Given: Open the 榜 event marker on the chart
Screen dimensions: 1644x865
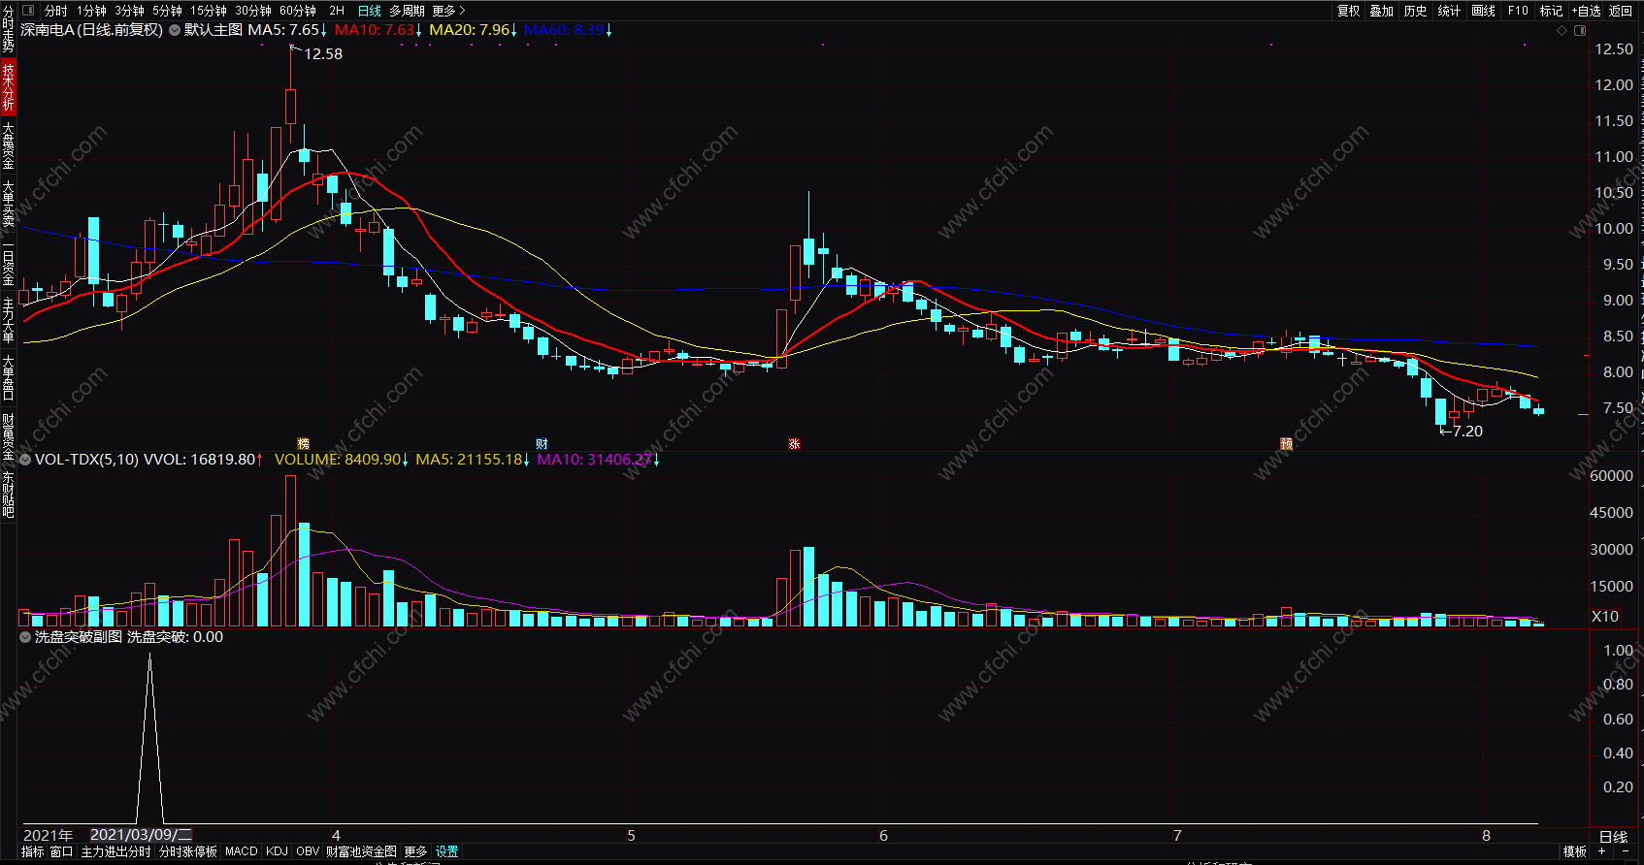Looking at the screenshot, I should click(303, 444).
